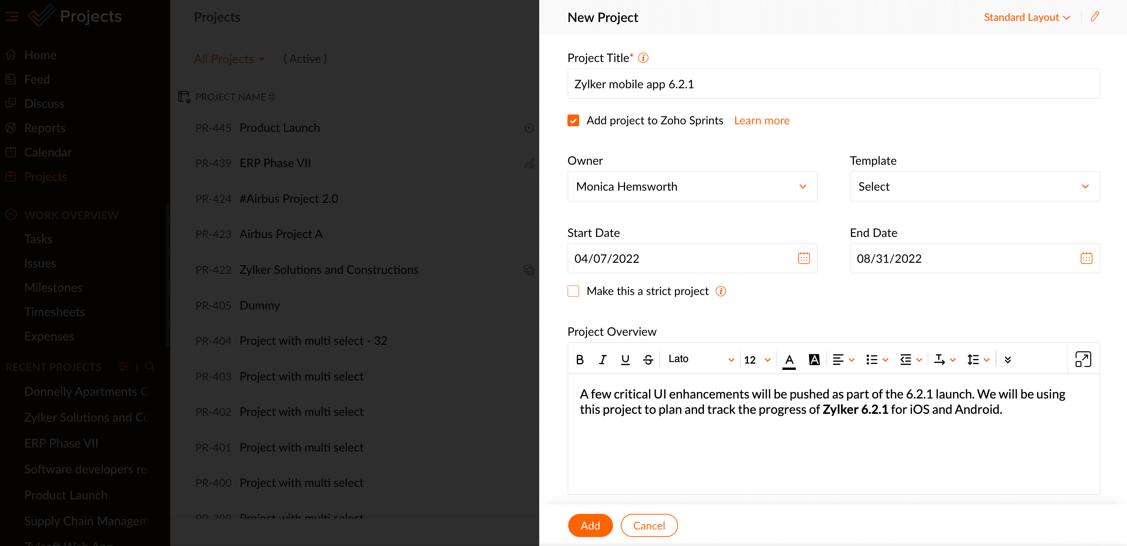The width and height of the screenshot is (1127, 546).
Task: Open the Lato font family dropdown
Action: (700, 359)
